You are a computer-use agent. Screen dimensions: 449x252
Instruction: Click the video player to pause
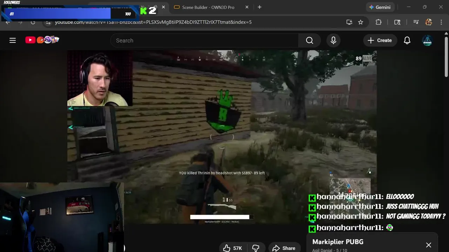click(222, 137)
